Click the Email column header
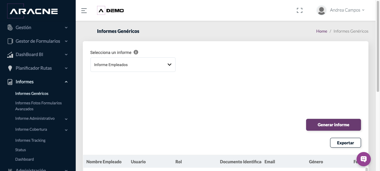Image resolution: width=380 pixels, height=171 pixels. (270, 162)
